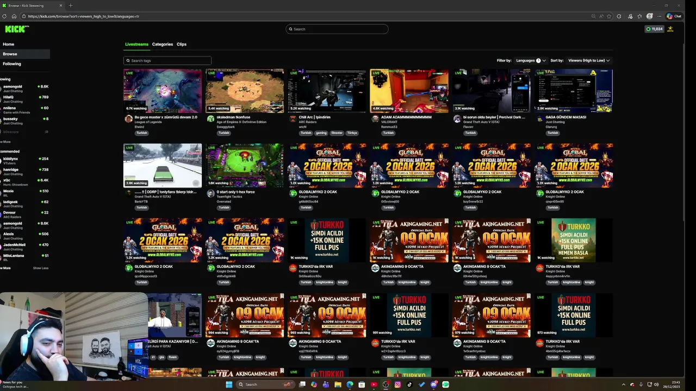
Task: Click ARC Raiders category link
Action: [308, 122]
